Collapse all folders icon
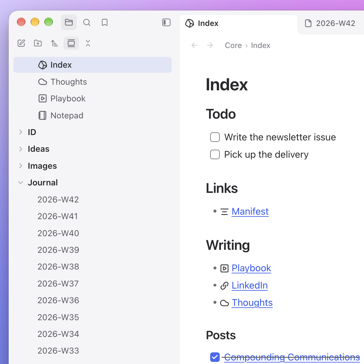This screenshot has height=364, width=364. pos(88,43)
